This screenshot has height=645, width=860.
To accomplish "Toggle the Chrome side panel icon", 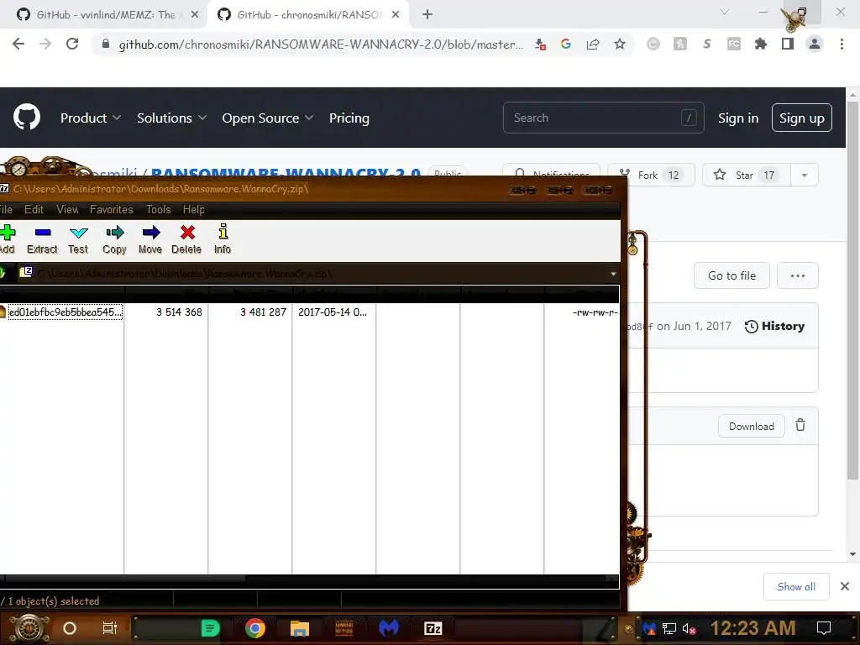I will pyautogui.click(x=787, y=44).
